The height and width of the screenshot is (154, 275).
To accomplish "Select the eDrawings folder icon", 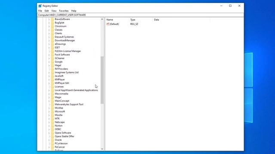I will click(x=52, y=44).
